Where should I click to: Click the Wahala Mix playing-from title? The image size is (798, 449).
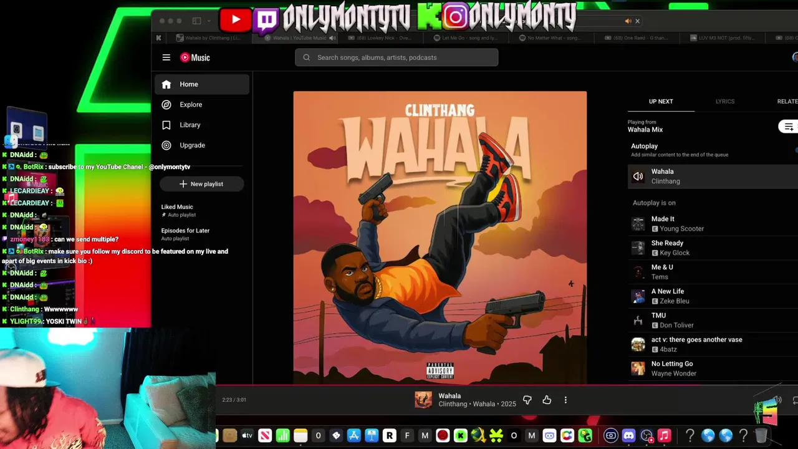(645, 130)
